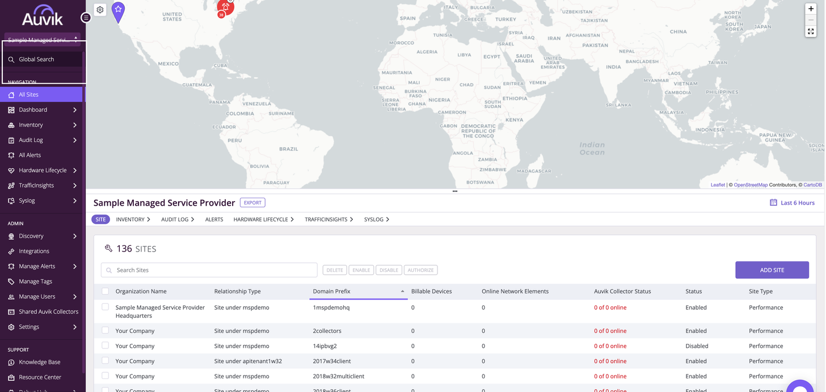Viewport: 826px width, 392px height.
Task: Open the OpenStreetMap attribution link
Action: (751, 185)
